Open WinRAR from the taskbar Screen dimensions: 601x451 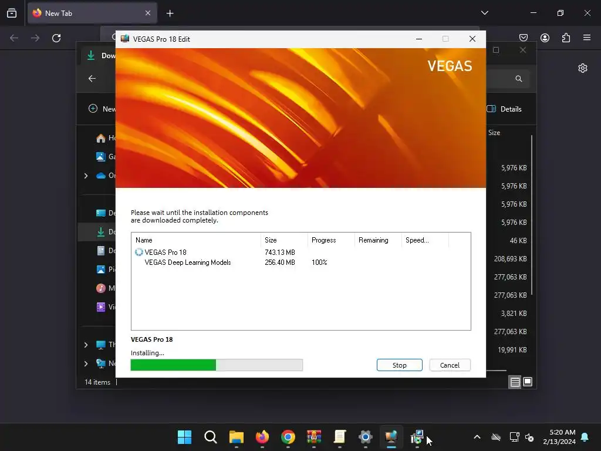click(314, 437)
